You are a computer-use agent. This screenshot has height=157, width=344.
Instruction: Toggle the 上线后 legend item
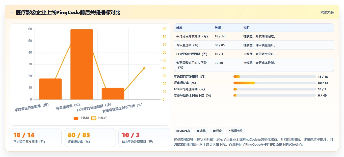pyautogui.click(x=99, y=118)
